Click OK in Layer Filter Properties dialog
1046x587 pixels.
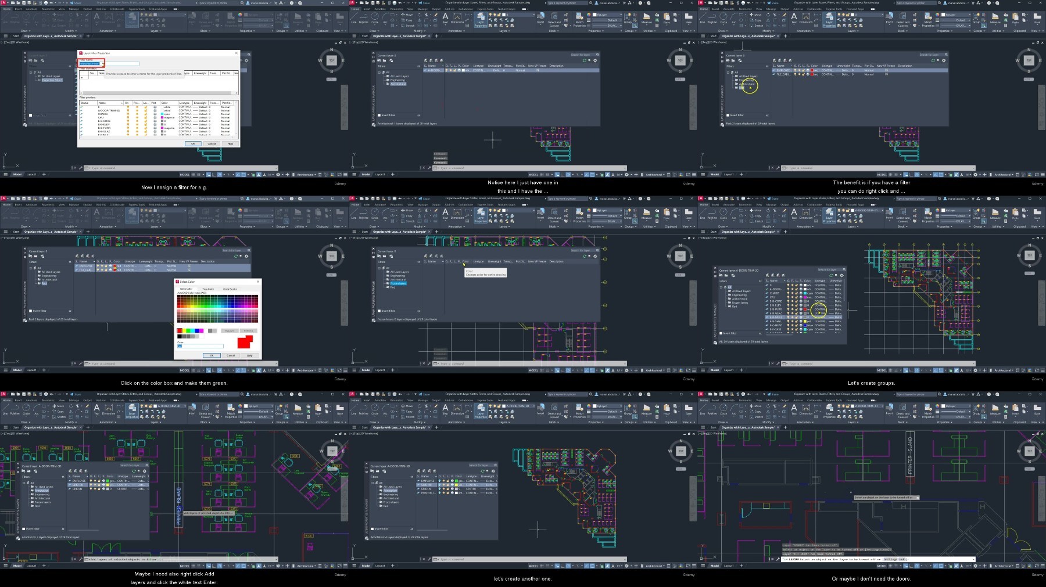click(x=193, y=143)
